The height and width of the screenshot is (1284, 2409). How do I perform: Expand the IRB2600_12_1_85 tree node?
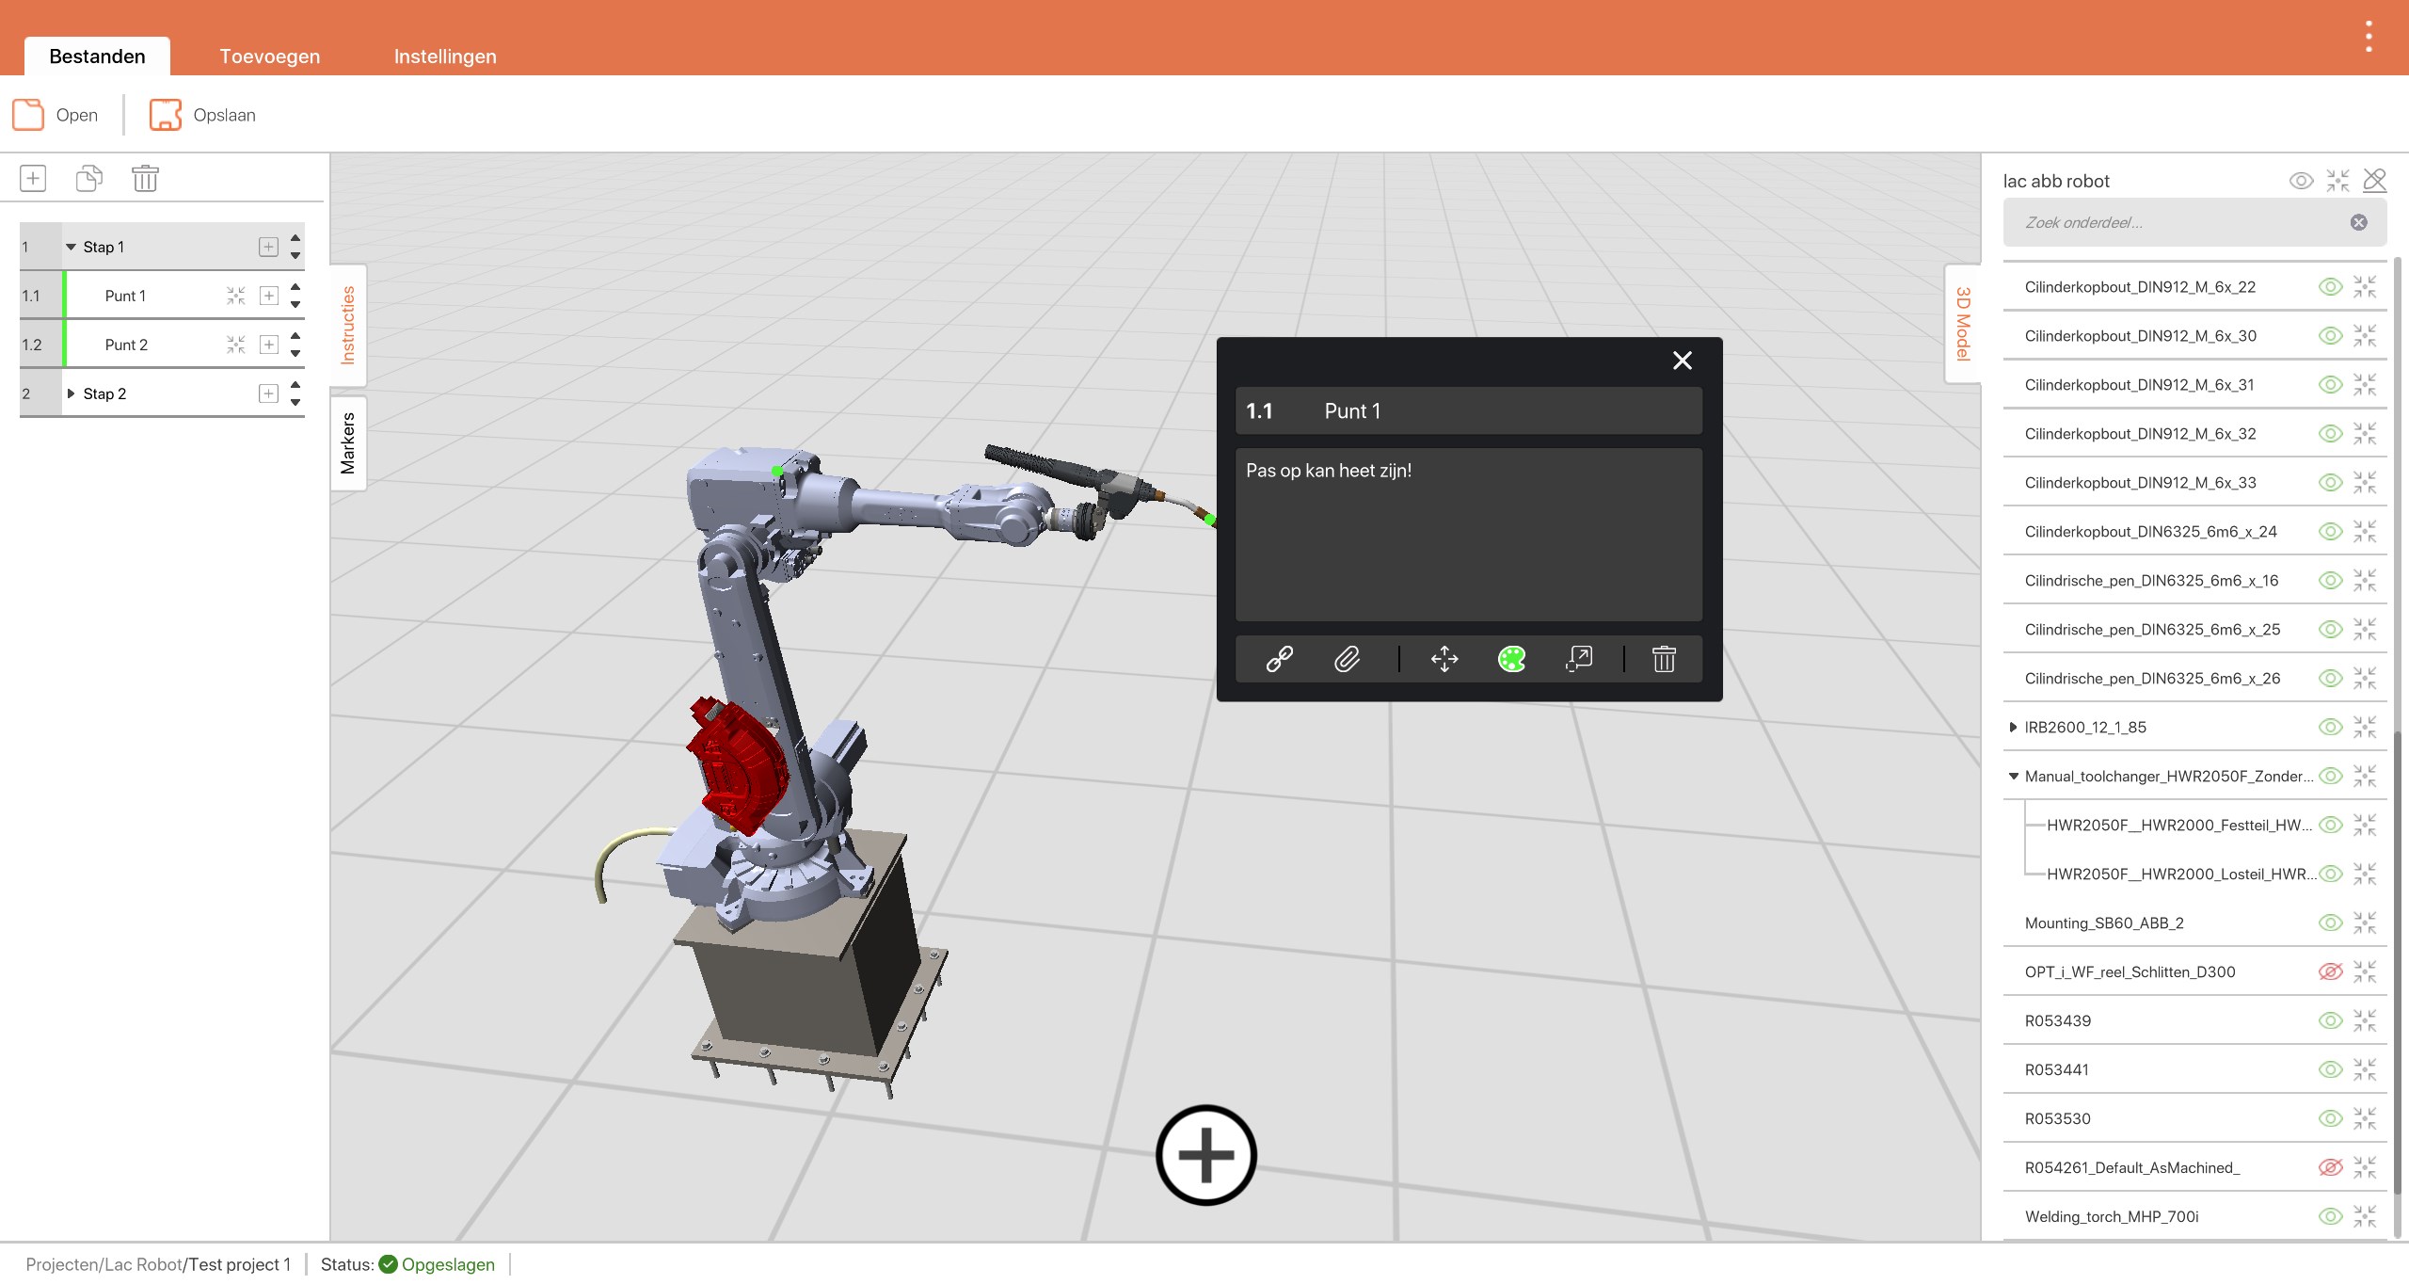click(x=2013, y=727)
